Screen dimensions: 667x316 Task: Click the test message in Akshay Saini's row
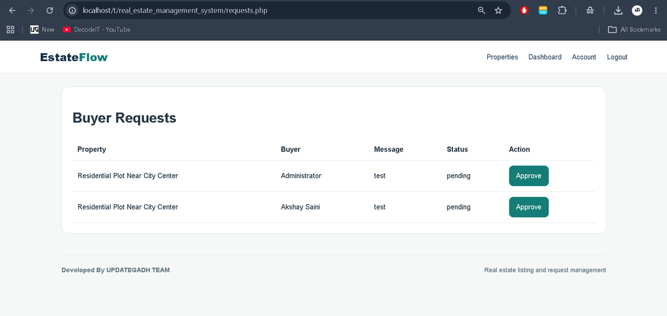pos(380,207)
